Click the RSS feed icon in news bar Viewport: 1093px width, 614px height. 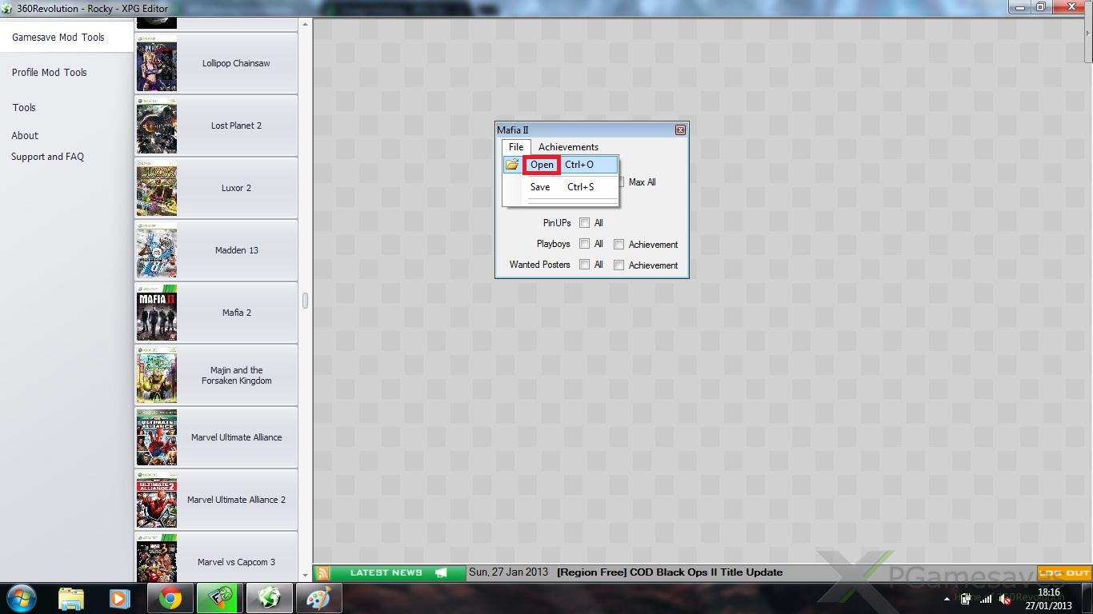[x=322, y=573]
